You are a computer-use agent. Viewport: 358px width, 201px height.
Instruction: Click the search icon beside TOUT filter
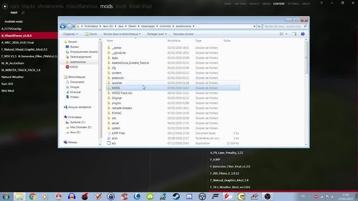point(23,13)
